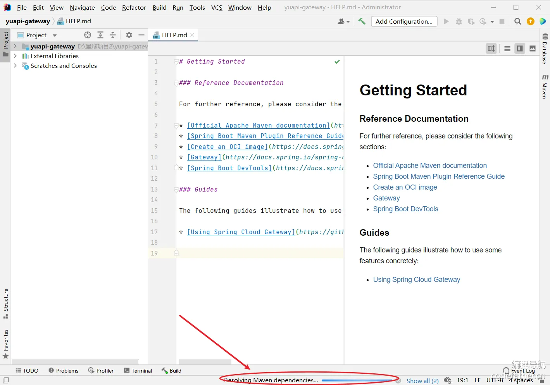Click the Add Configuration... button

click(404, 21)
